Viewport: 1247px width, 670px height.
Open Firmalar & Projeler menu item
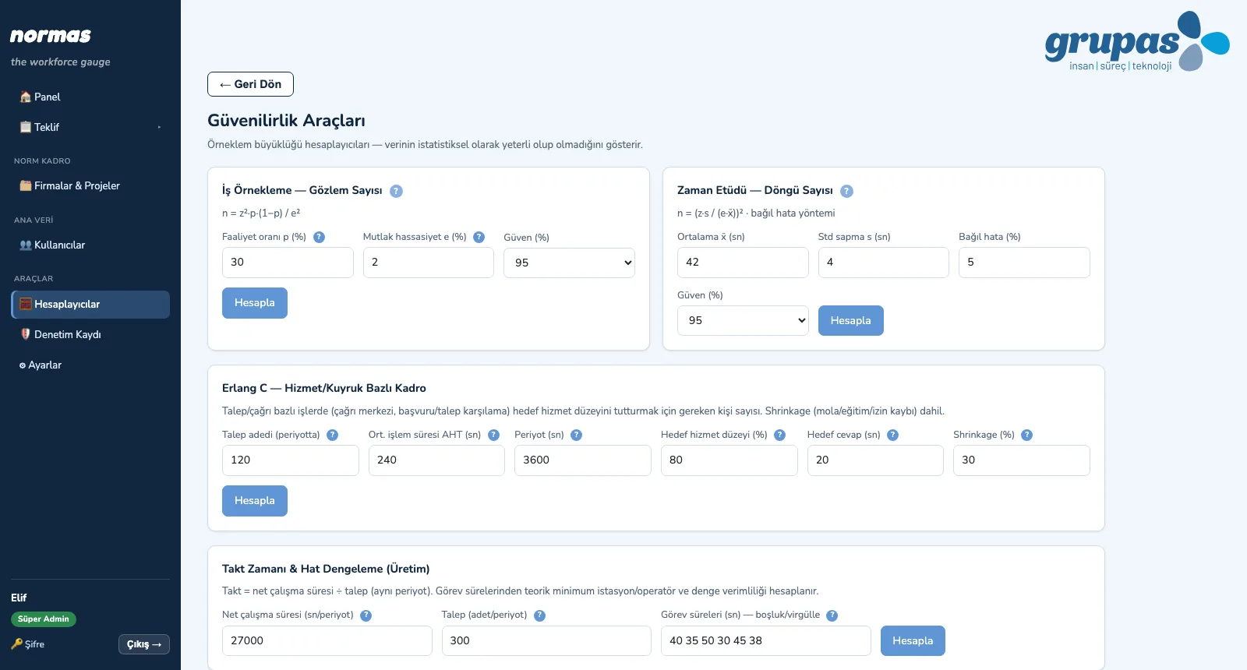point(90,185)
